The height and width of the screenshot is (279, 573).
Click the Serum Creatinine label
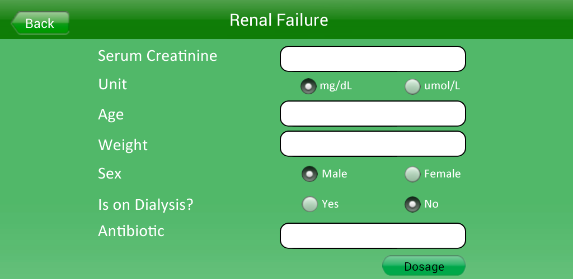pyautogui.click(x=157, y=56)
